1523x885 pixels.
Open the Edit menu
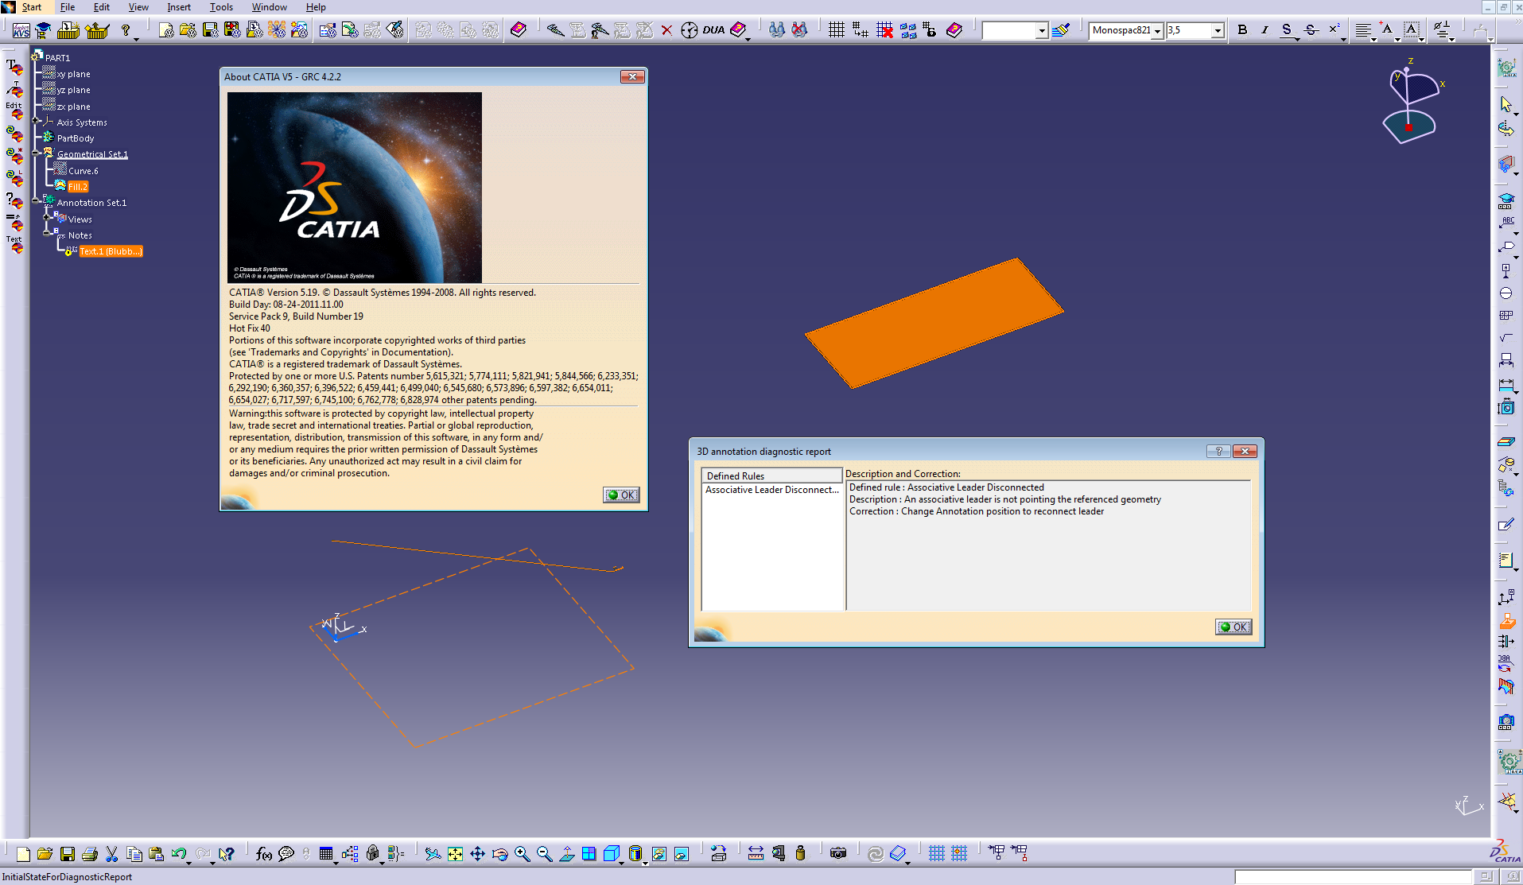[x=102, y=7]
